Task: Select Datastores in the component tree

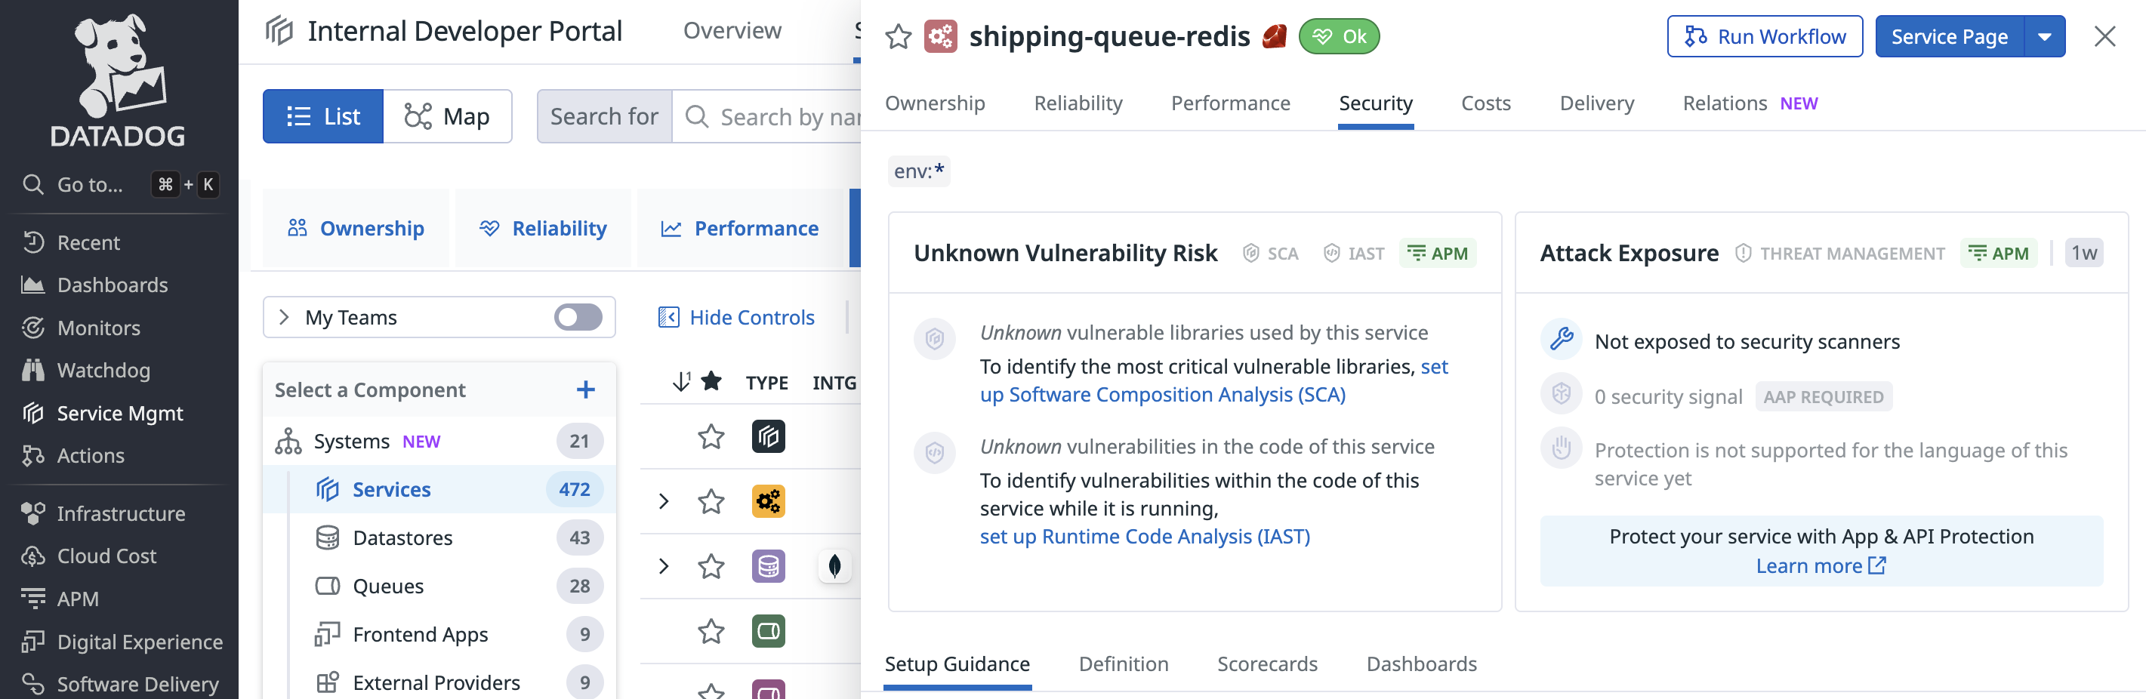Action: point(402,537)
